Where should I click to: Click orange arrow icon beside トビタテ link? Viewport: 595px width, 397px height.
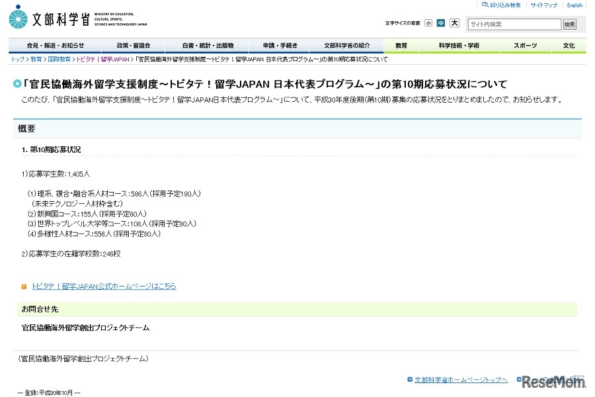click(x=24, y=287)
